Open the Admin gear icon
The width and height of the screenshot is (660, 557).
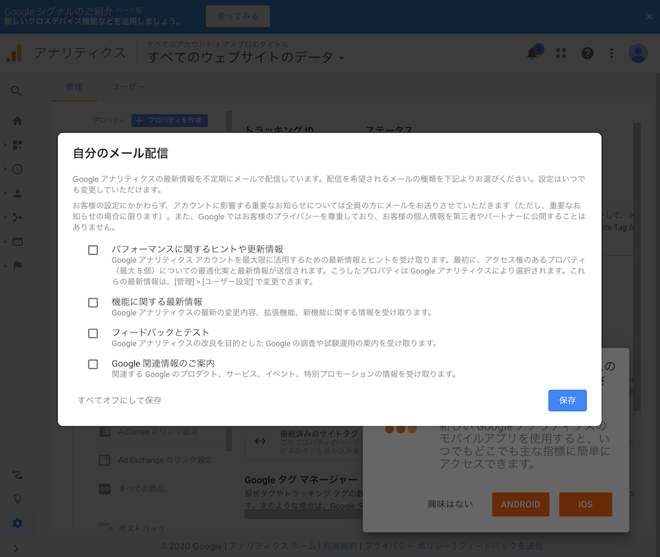pyautogui.click(x=17, y=523)
